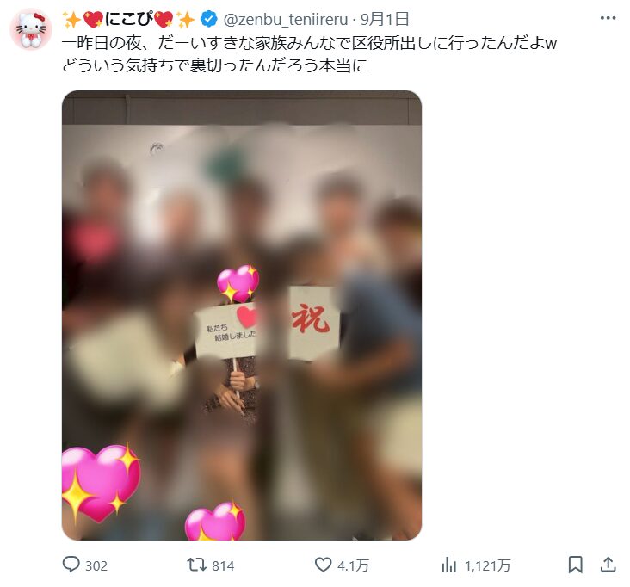Click the @zenbu_teniireru handle
The height and width of the screenshot is (587, 630).
tap(285, 19)
